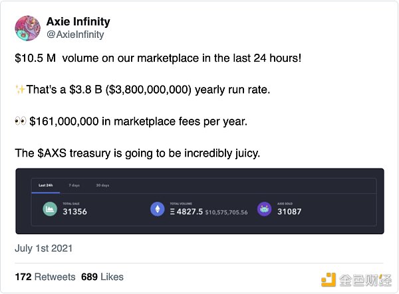Click the $AXS cashtag in the tweet
Image resolution: width=399 pixels, height=294 pixels.
(50, 153)
